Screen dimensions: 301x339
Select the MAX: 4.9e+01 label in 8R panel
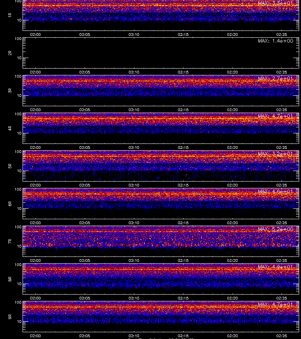275,267
